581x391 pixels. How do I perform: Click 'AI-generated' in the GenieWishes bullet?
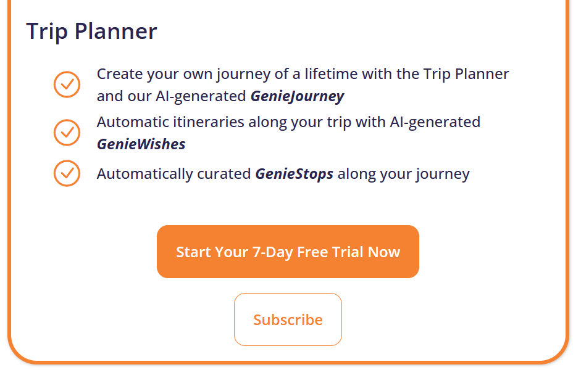435,122
